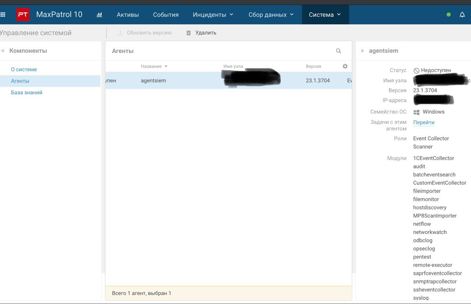The image size is (471, 304).
Task: Click the hostdiscovery module
Action: tap(430, 207)
